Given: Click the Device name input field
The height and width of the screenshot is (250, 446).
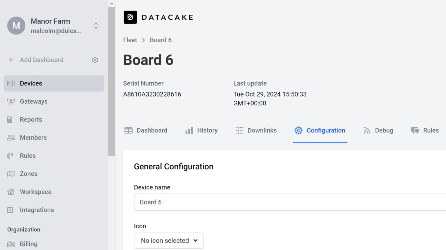Looking at the screenshot, I should pyautogui.click(x=289, y=202).
